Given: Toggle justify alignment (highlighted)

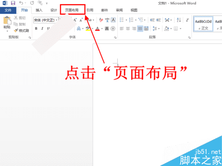Looking at the screenshot, I should 140,28.
